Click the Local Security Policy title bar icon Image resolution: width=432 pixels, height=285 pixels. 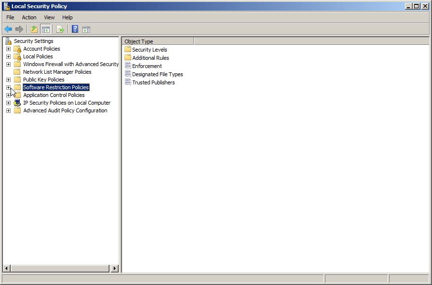click(7, 6)
